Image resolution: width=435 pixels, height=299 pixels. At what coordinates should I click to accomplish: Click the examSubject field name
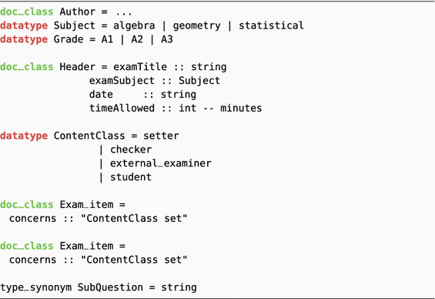click(x=122, y=81)
